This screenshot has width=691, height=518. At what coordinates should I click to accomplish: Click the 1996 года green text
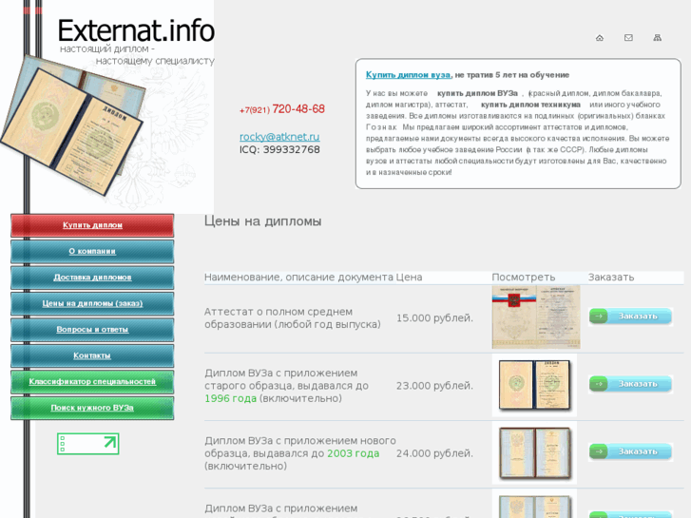tap(230, 398)
